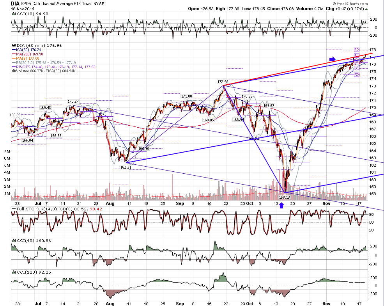Click the icon beside the CCI(120) label

(x=14, y=272)
